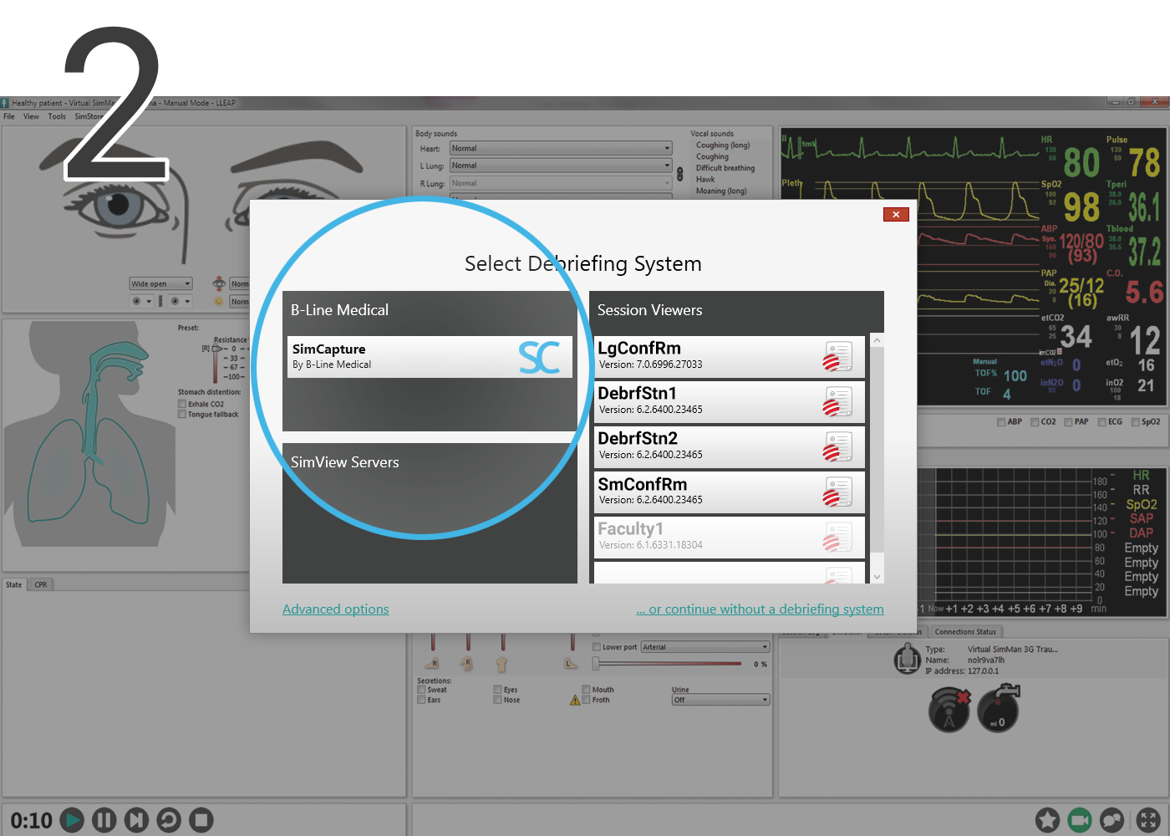1170x836 pixels.
Task: Open the Tools menu
Action: (x=57, y=116)
